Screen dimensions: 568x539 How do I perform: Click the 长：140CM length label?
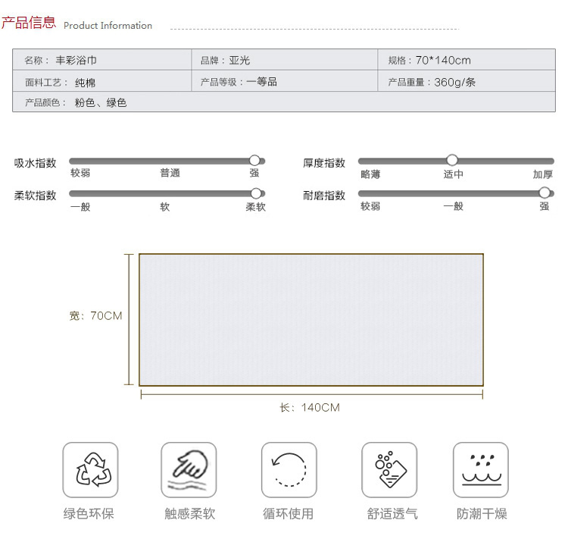pyautogui.click(x=310, y=408)
